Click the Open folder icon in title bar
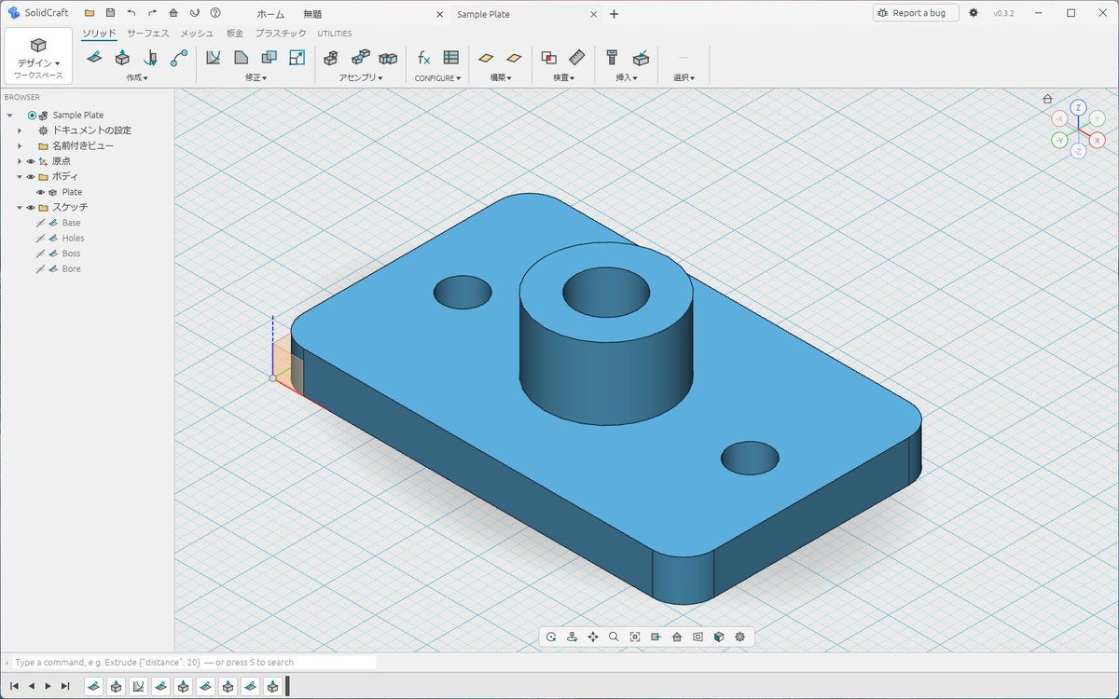This screenshot has height=699, width=1119. tap(89, 13)
